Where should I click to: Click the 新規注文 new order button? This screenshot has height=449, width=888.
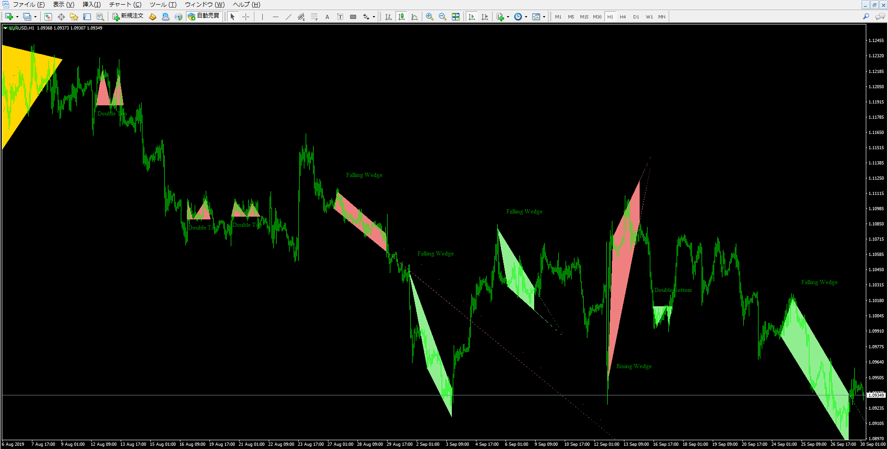127,17
